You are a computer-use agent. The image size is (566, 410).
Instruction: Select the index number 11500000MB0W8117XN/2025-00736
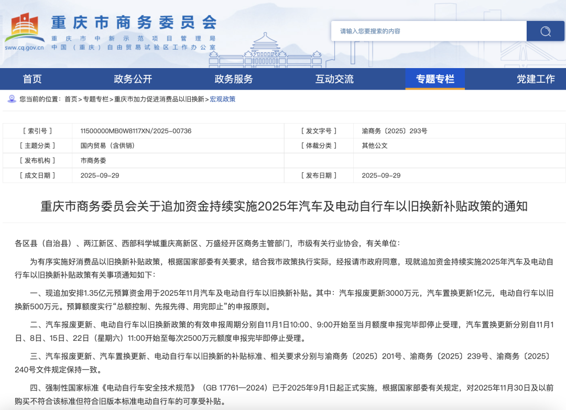tap(136, 131)
